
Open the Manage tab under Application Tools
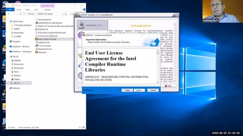(47, 9)
